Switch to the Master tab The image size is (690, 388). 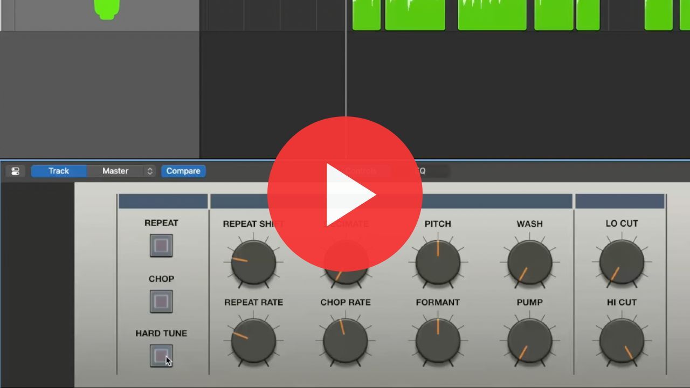[x=115, y=171]
